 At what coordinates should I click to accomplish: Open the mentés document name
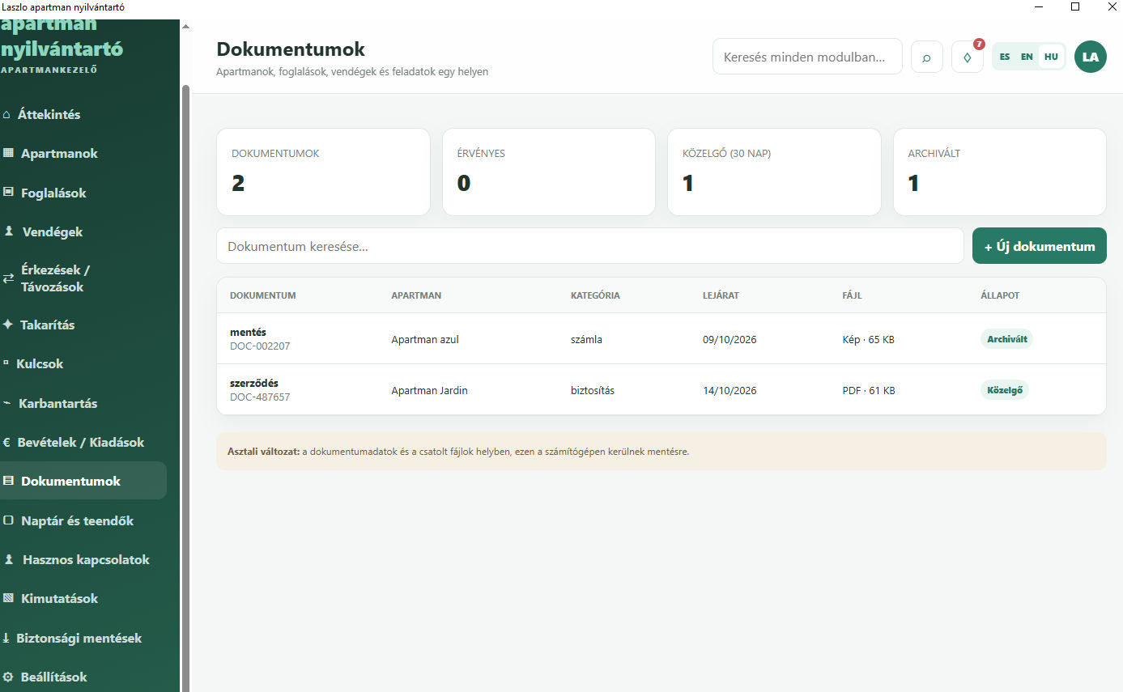[x=248, y=332]
